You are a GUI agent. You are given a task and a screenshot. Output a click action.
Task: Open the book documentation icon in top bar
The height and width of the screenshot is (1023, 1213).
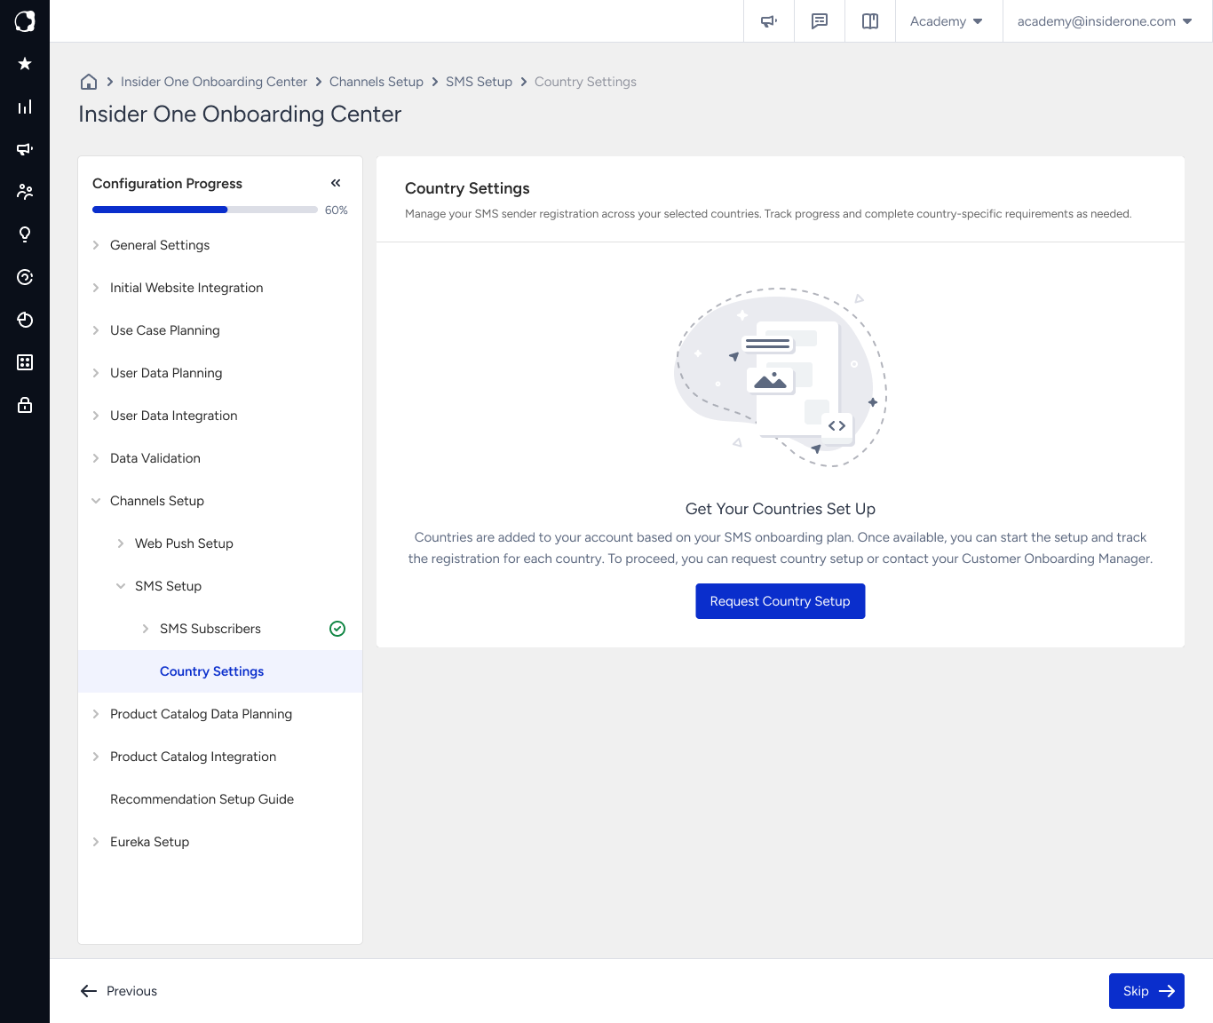pos(870,21)
